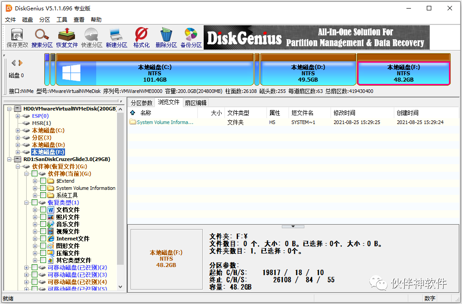The height and width of the screenshot is (304, 462).
Task: Click the 视频文件 film icon
Action: coord(51,231)
